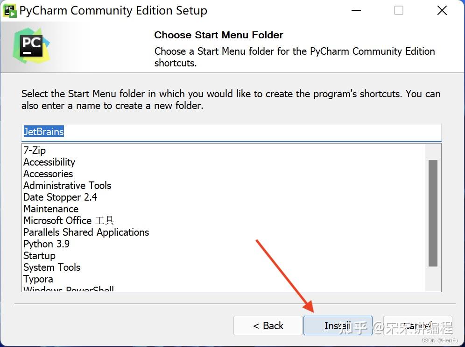Pick the Python 3.9 folder
Screen dimensions: 465x347
(46, 244)
